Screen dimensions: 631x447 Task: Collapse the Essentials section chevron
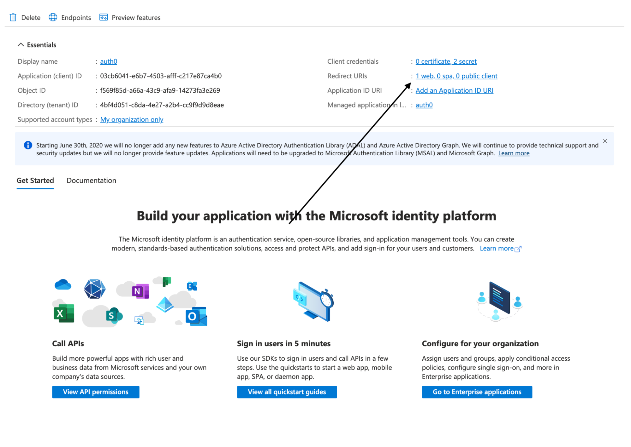tap(21, 45)
